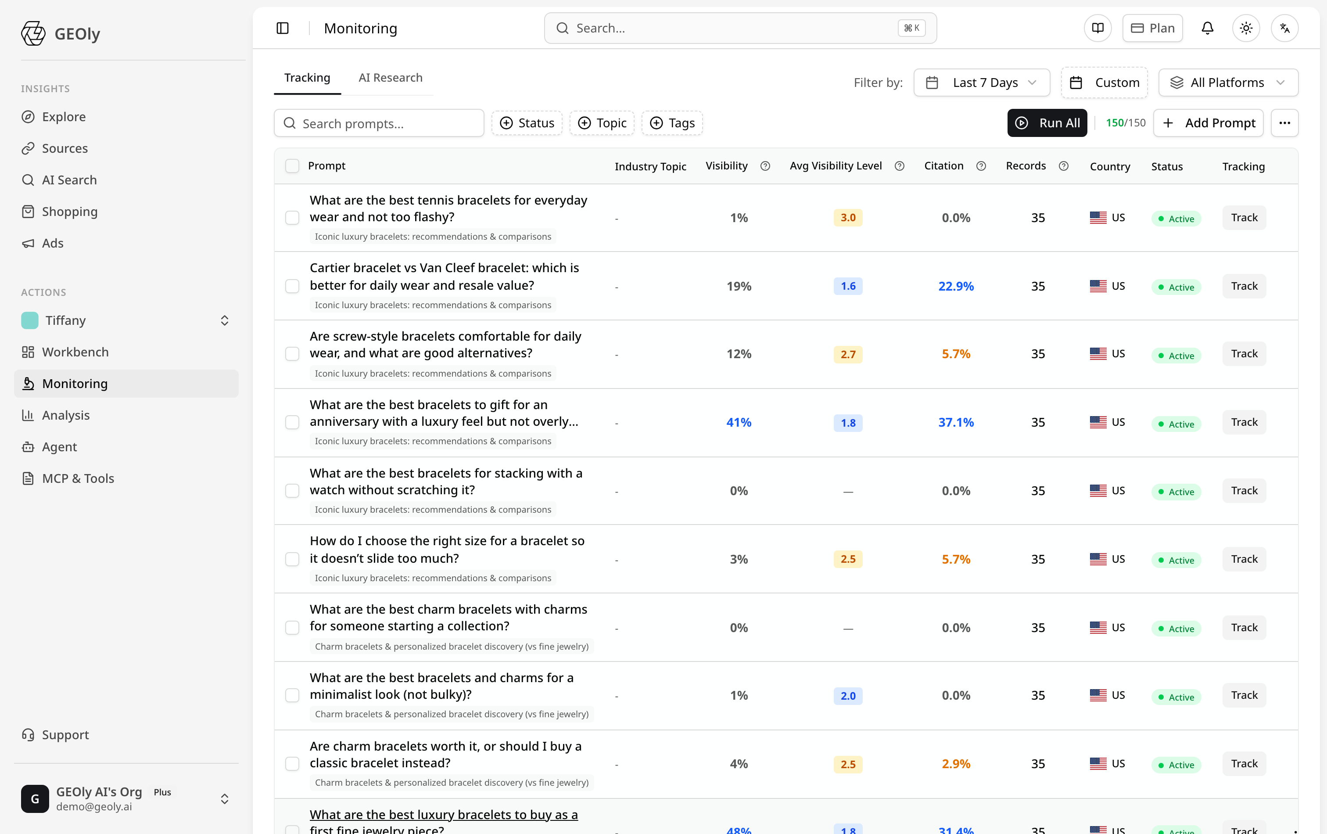
Task: Switch to the AI Research tab
Action: pyautogui.click(x=390, y=78)
